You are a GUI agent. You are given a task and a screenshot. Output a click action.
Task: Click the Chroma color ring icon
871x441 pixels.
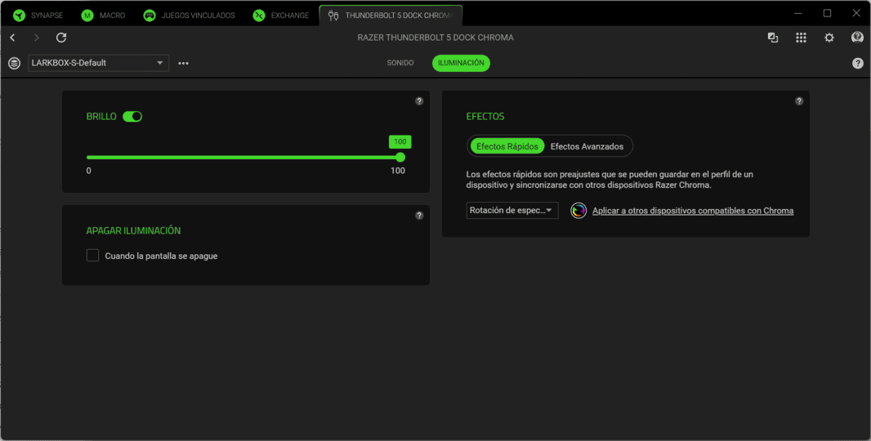point(578,211)
